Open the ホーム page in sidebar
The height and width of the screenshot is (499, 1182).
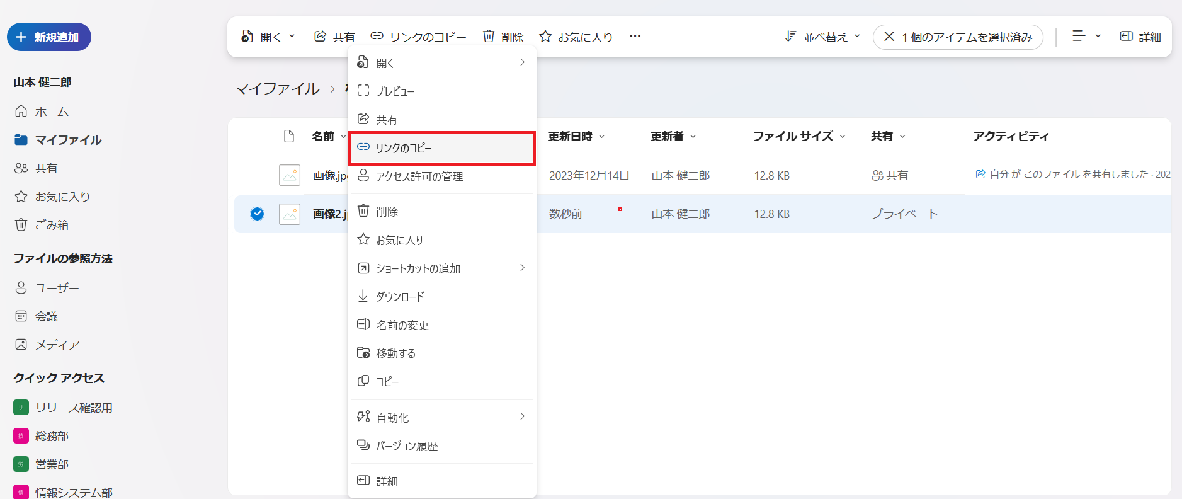(x=42, y=112)
